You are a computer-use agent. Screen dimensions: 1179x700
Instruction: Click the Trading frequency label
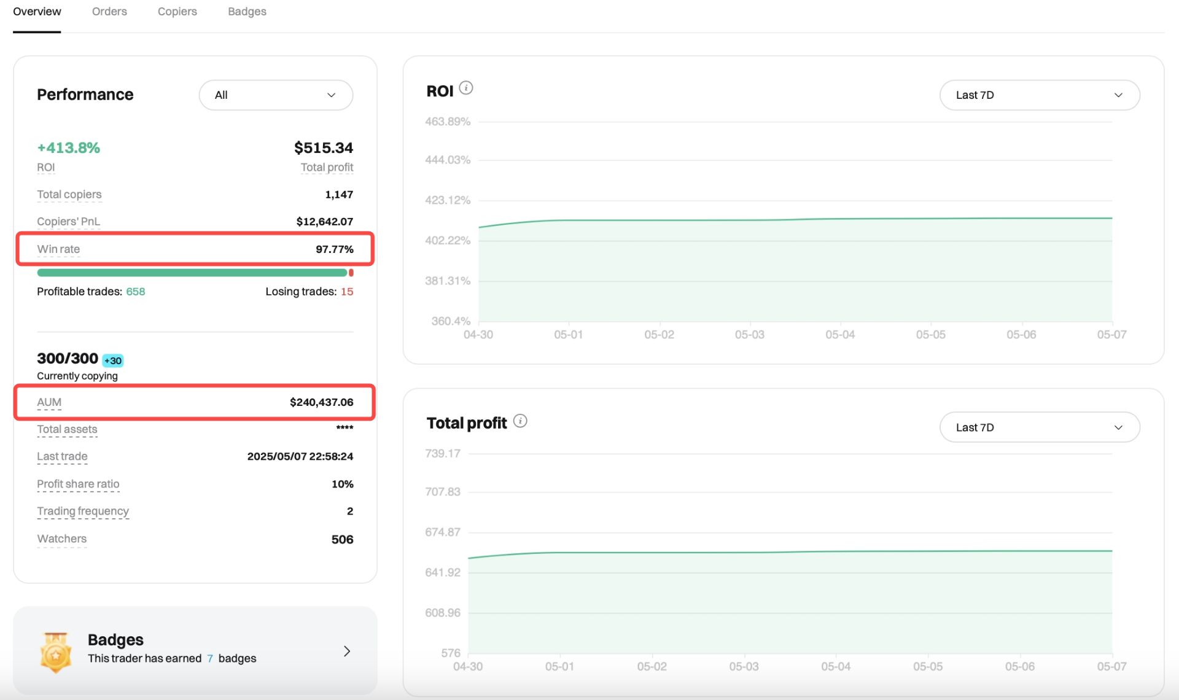(x=83, y=511)
